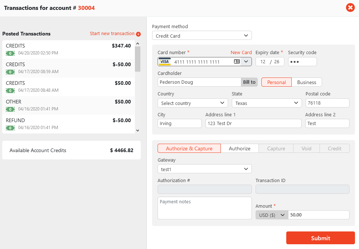359x249 pixels.
Task: Click the money icon under the OTHER transaction
Action: [10, 109]
